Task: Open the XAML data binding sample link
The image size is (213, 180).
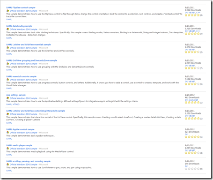Action: point(19,26)
